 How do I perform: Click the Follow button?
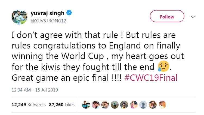click(167, 17)
